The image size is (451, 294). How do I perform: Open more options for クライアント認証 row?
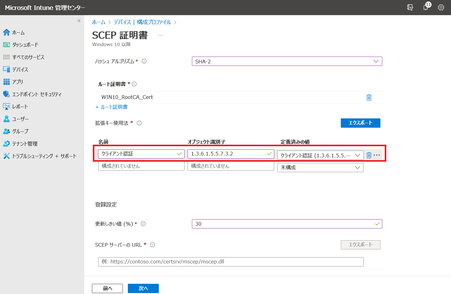pos(377,155)
